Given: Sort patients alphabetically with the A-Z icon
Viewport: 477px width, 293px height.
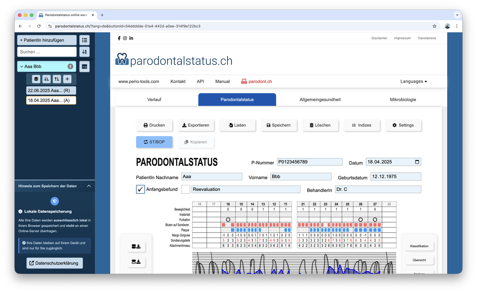Looking at the screenshot, I should (x=84, y=52).
